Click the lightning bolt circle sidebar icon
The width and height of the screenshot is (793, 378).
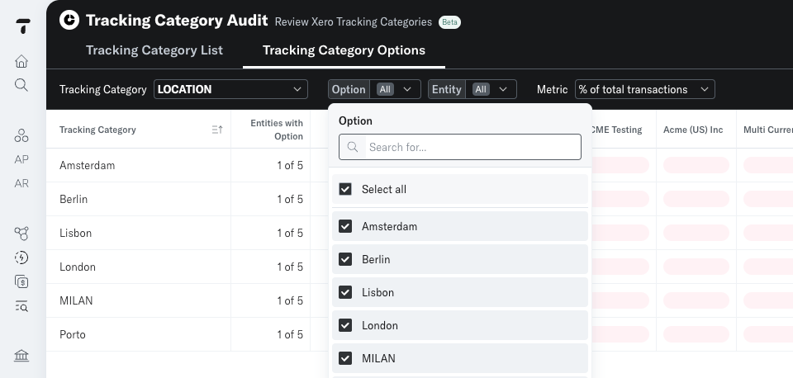coord(21,258)
